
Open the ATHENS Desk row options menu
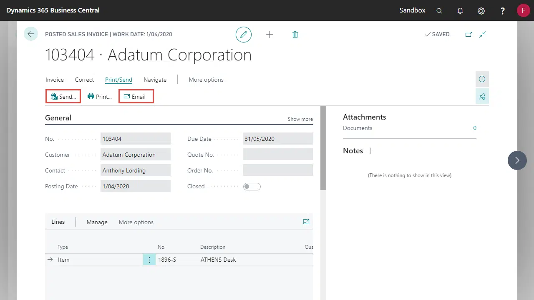149,260
